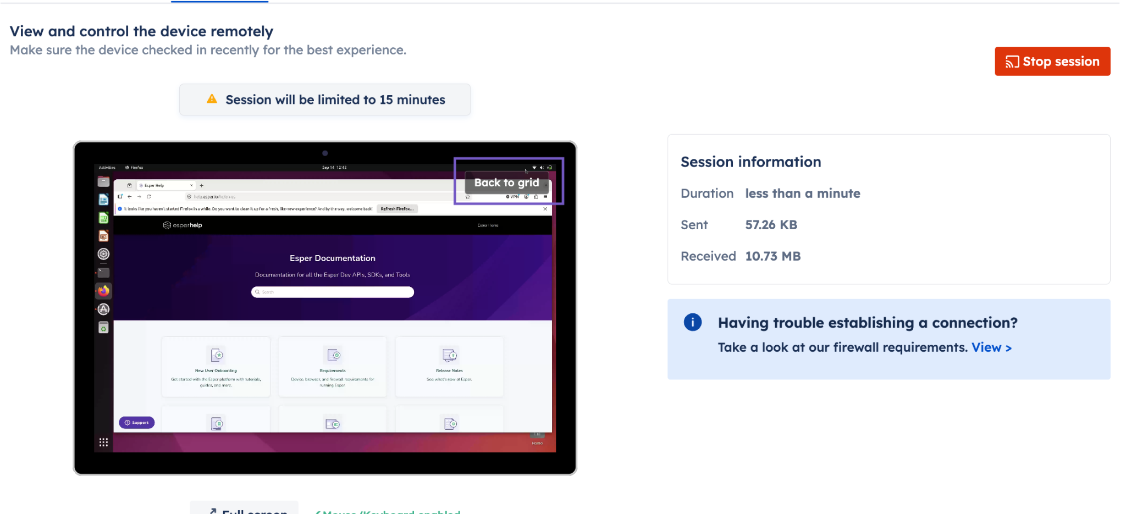Select the Firefox icon in the dock
This screenshot has width=1126, height=514.
coord(103,291)
